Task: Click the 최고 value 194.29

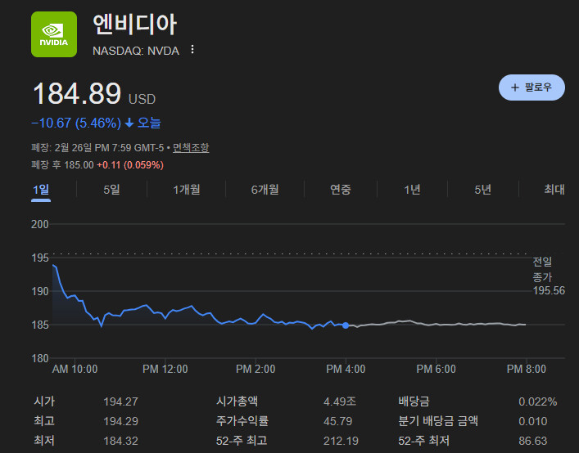Action: [x=120, y=421]
